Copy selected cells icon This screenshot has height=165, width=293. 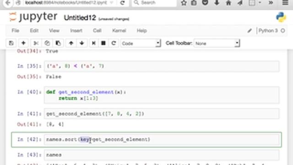(47, 43)
